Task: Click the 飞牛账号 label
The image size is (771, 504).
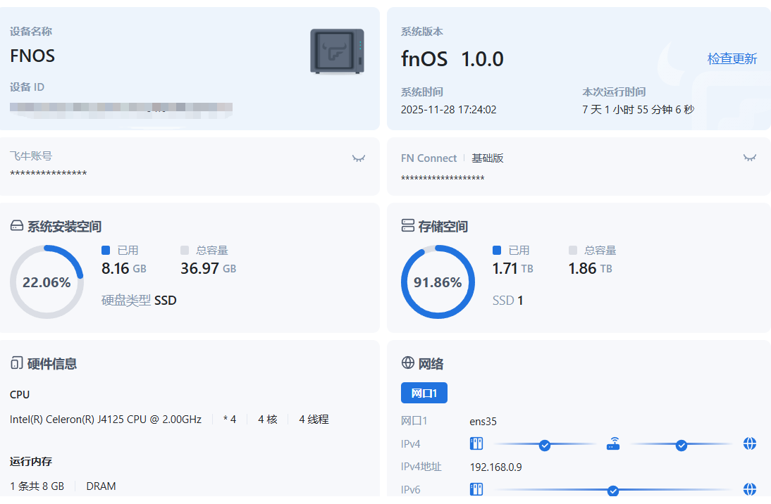Action: point(31,156)
